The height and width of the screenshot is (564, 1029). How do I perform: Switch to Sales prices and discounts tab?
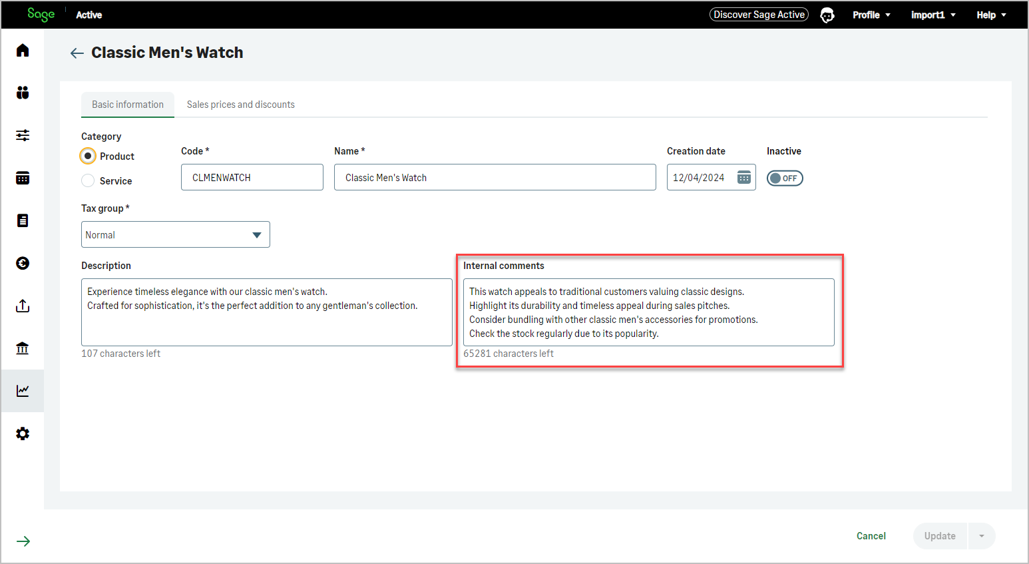pos(241,105)
